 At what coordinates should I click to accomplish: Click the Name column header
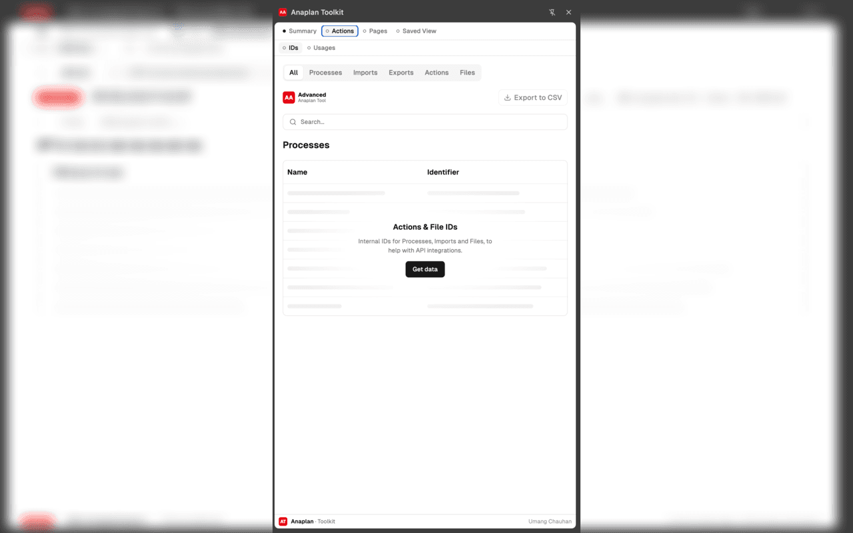tap(297, 172)
